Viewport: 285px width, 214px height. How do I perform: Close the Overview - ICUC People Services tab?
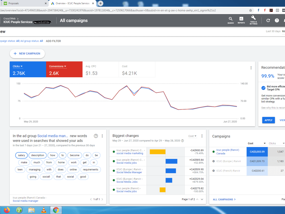(93, 3)
